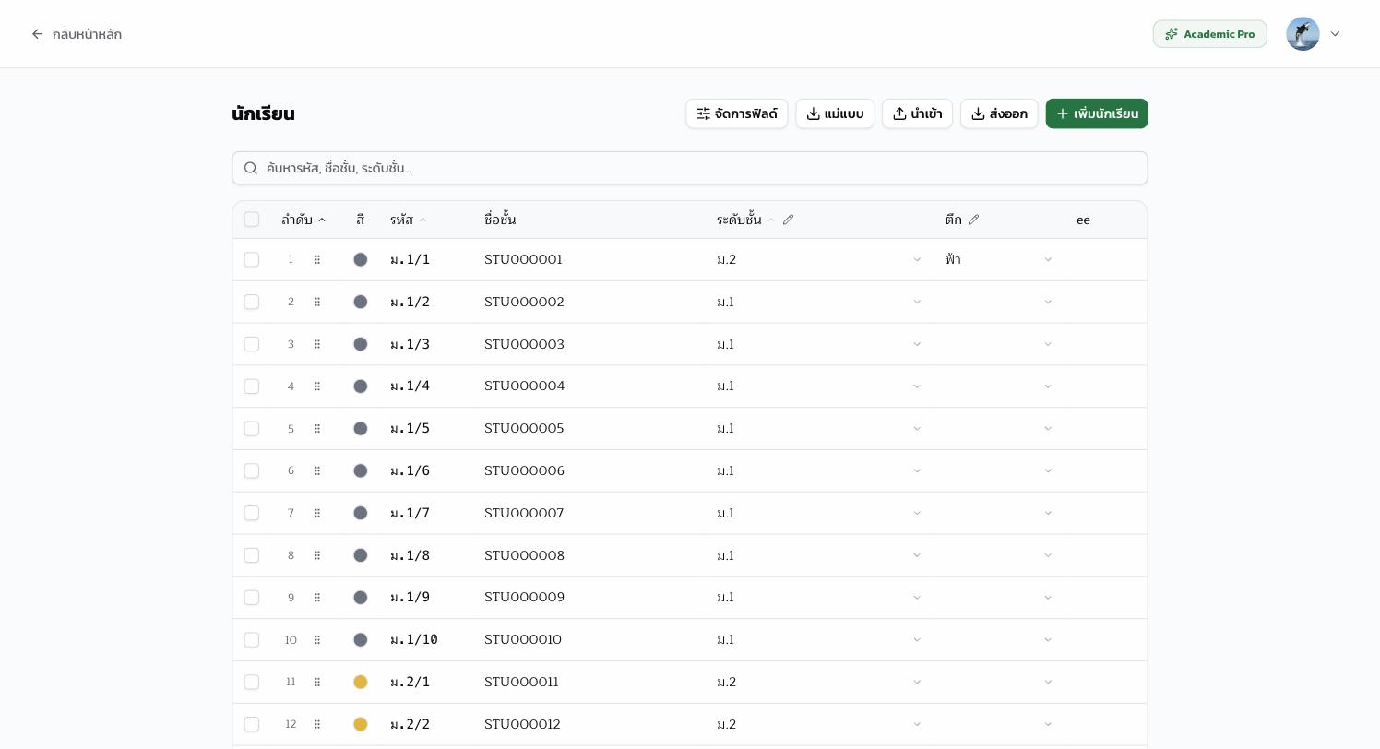Click the drag handle icon of row 11
Screen dimensions: 1380x749
(316, 683)
